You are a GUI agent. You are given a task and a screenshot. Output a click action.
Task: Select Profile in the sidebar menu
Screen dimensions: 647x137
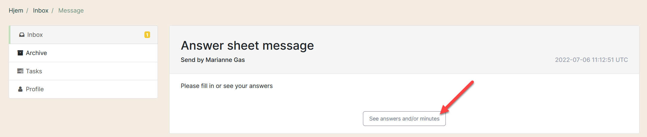pos(35,89)
